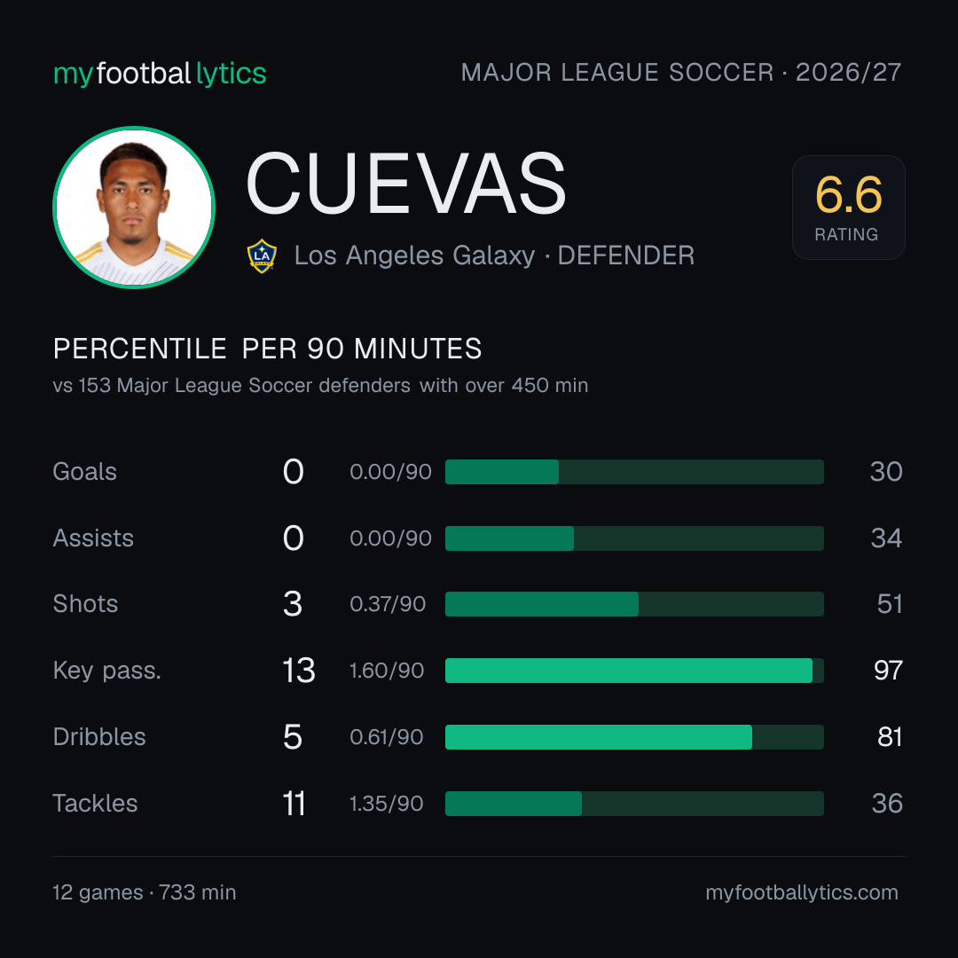
Task: Click the 6.6 rating badge
Action: (x=849, y=208)
